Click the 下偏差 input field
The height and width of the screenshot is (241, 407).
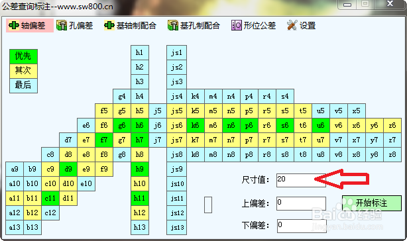(301, 226)
